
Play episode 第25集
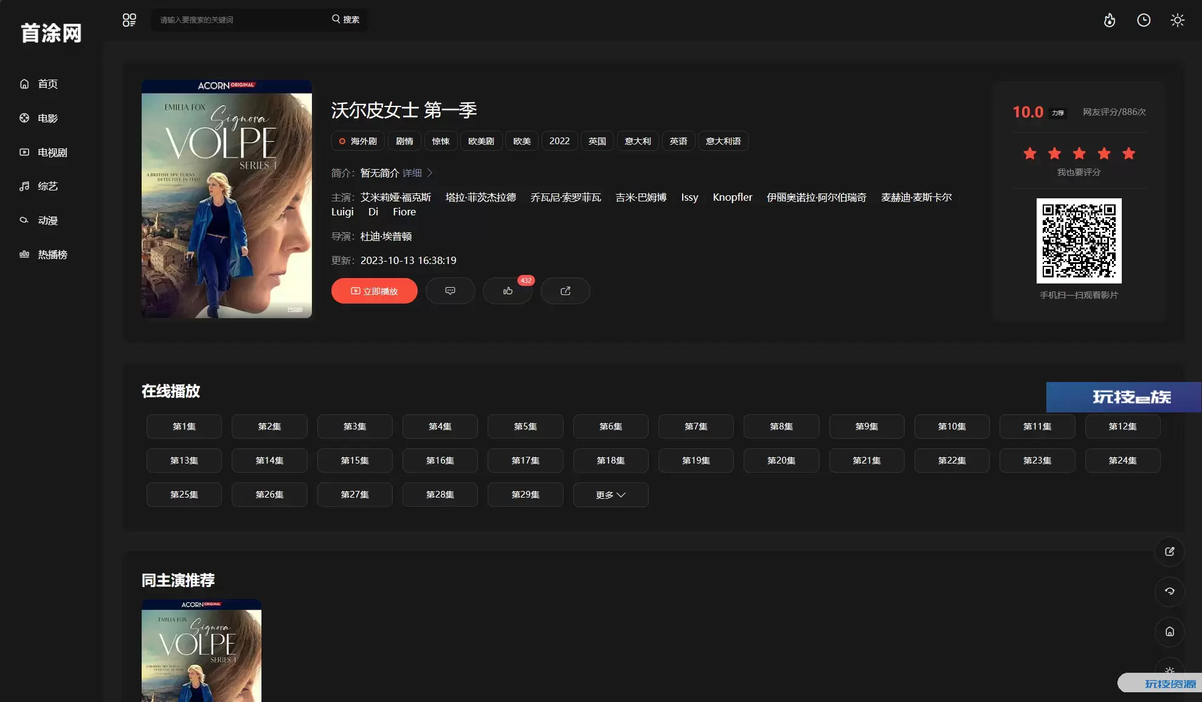pyautogui.click(x=184, y=495)
